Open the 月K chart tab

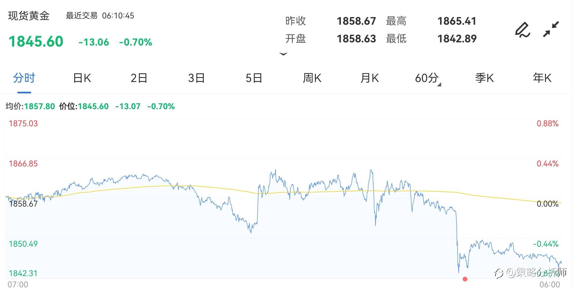pos(369,78)
